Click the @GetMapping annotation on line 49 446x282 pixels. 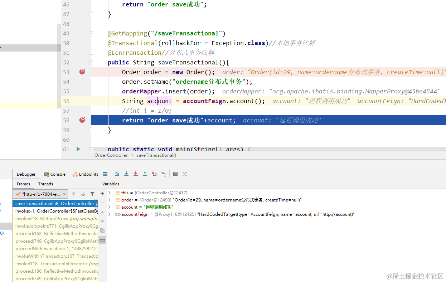(x=127, y=33)
